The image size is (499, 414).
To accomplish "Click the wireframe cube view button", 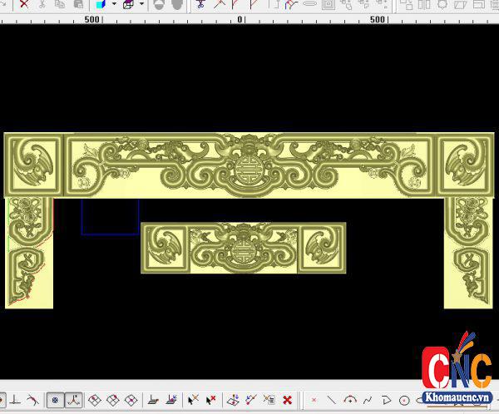I will point(128,4).
